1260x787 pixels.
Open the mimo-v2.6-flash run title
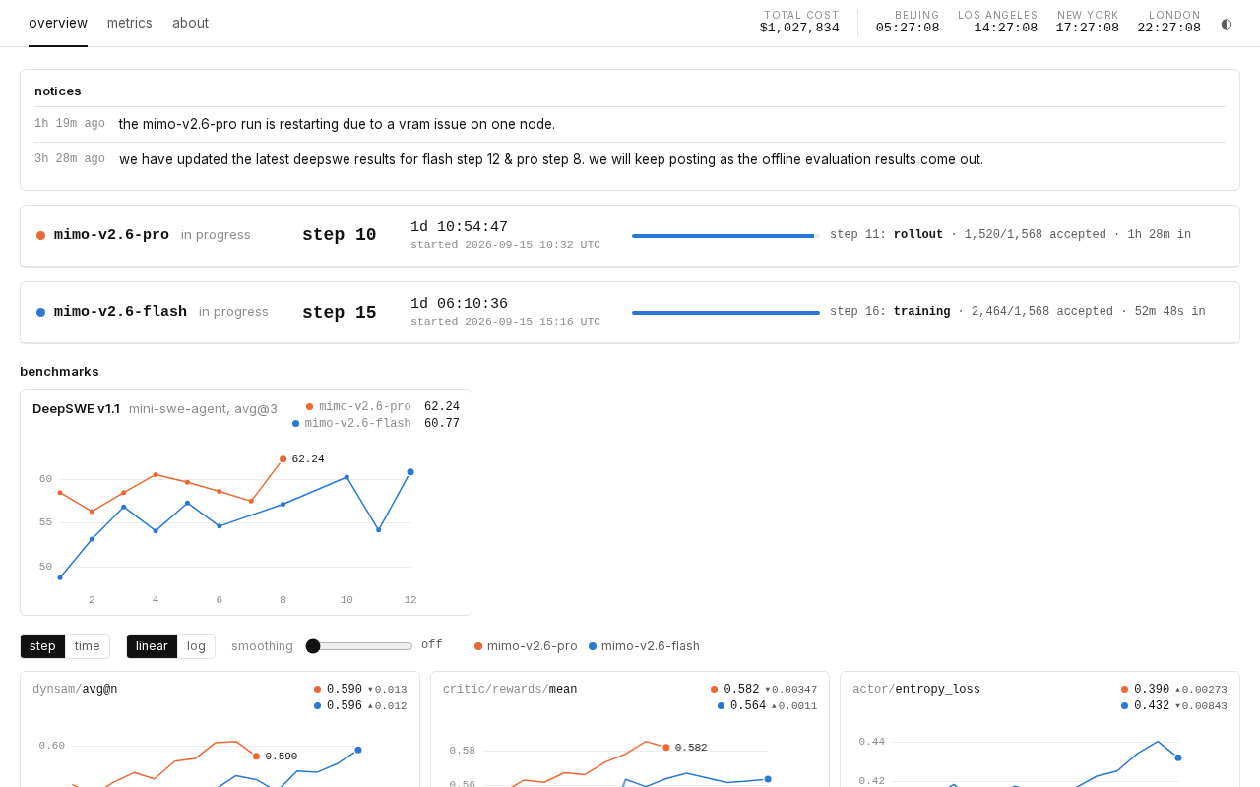pos(120,312)
